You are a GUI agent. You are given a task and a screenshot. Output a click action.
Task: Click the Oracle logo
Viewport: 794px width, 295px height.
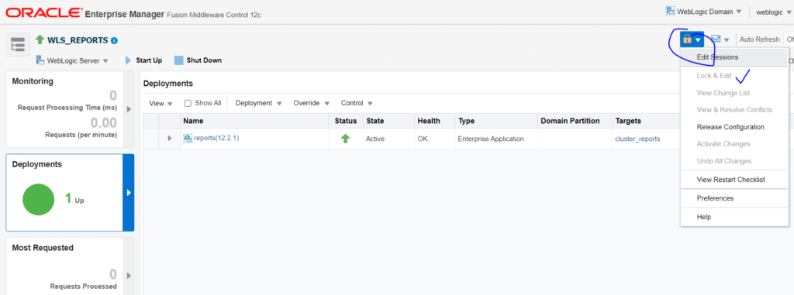(43, 12)
